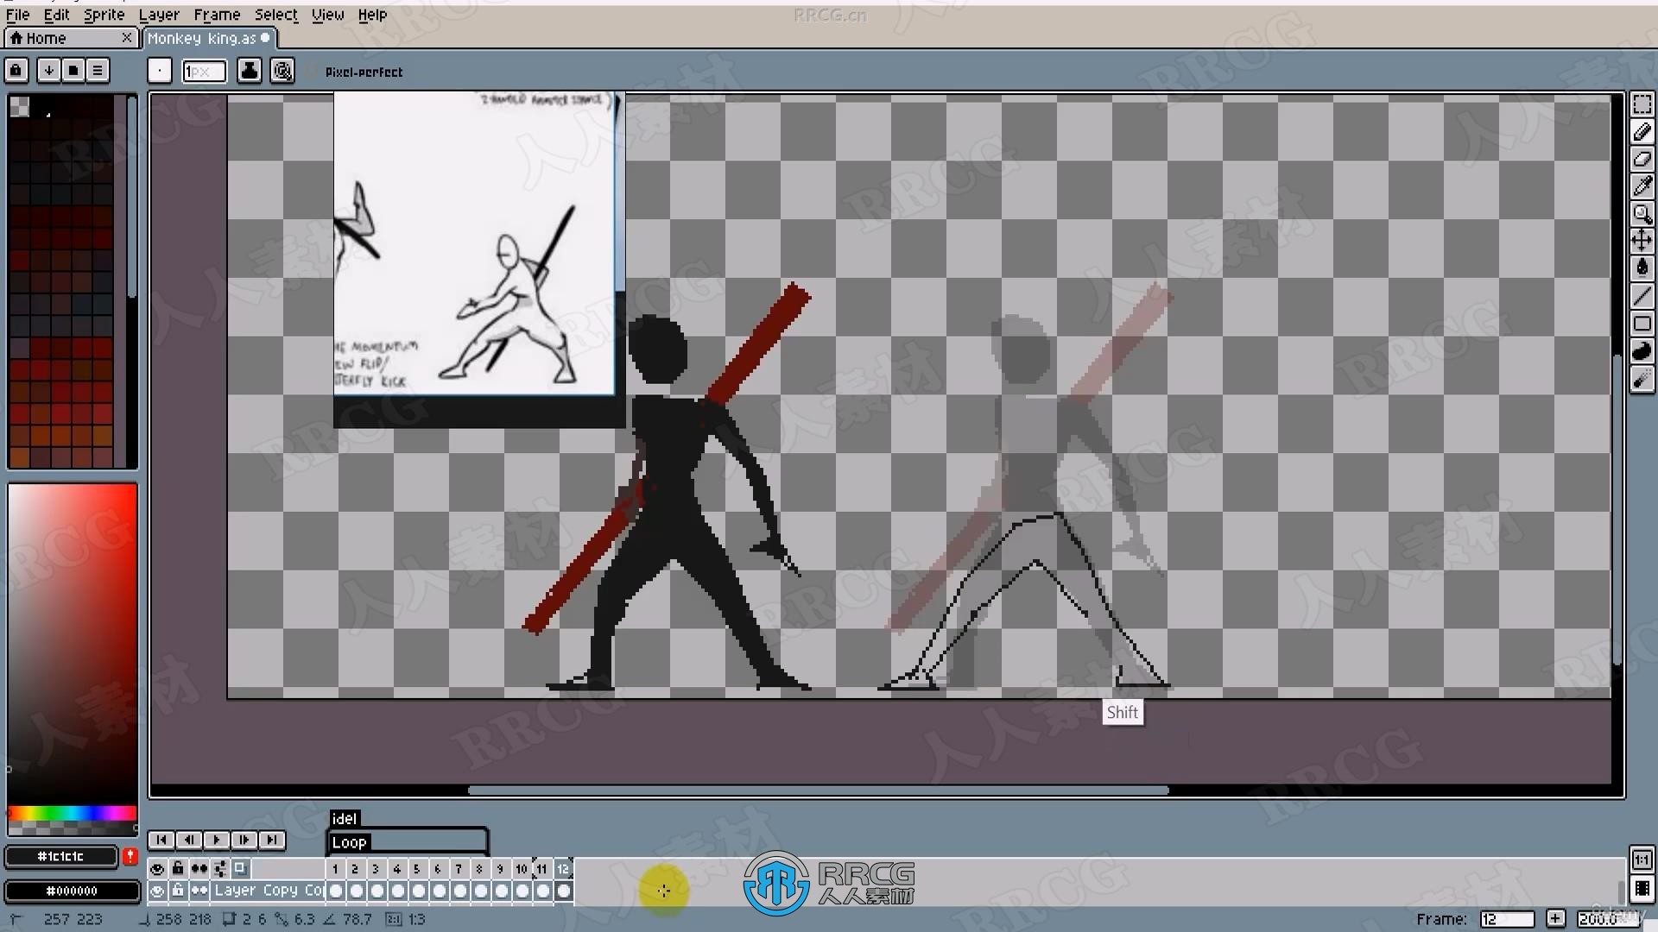Toggle the Pixel-perfect checkbox

(x=356, y=72)
